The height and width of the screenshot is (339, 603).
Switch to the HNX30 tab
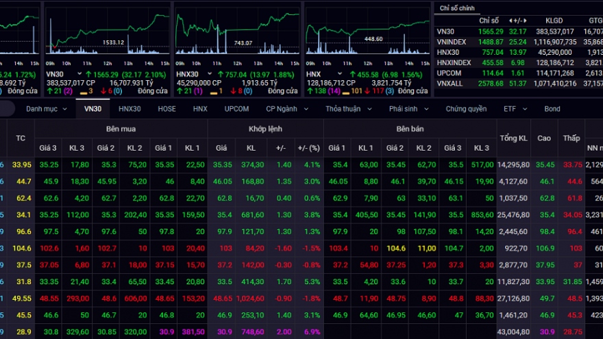130,109
